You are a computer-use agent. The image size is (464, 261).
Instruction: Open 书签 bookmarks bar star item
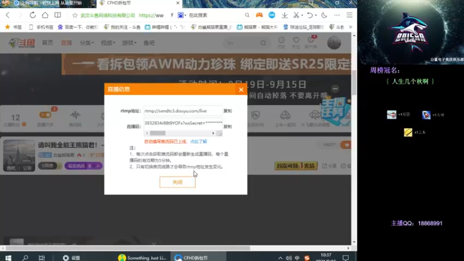(13, 27)
